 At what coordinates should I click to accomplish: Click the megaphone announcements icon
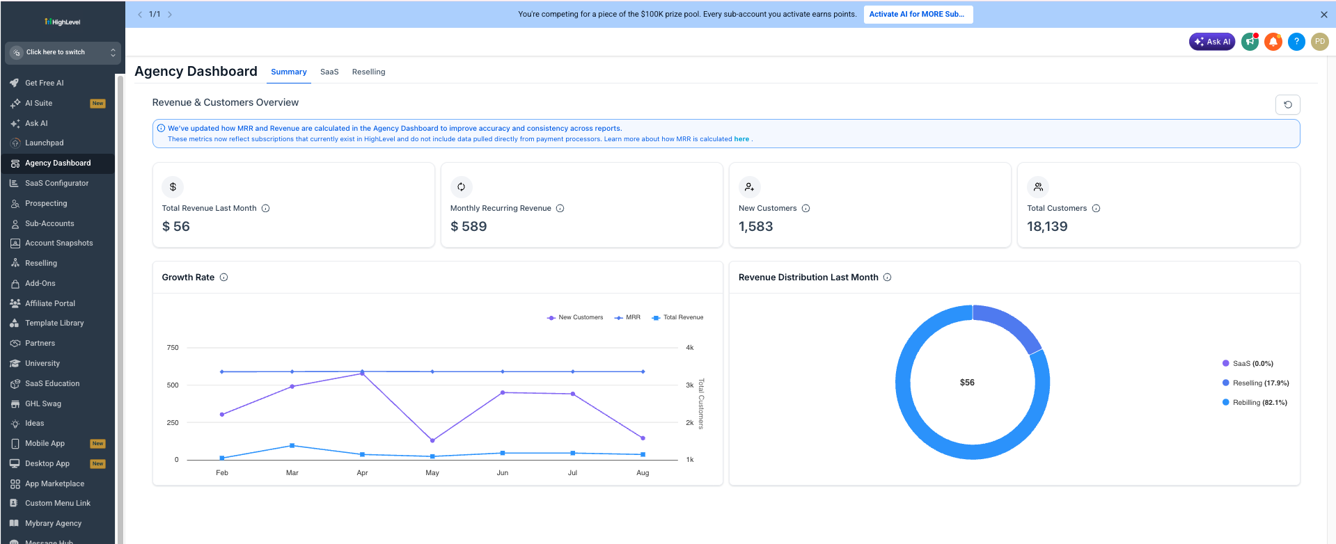pos(1250,42)
